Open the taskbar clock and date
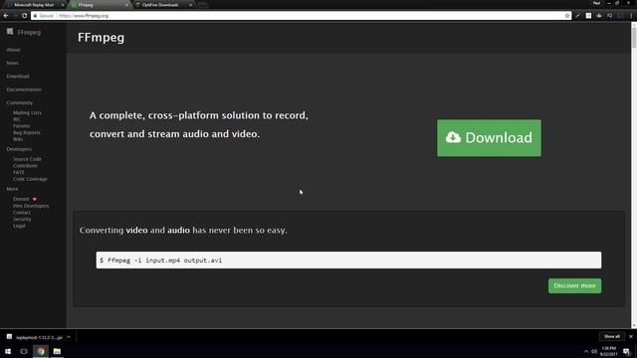Image resolution: width=637 pixels, height=358 pixels. click(x=608, y=351)
